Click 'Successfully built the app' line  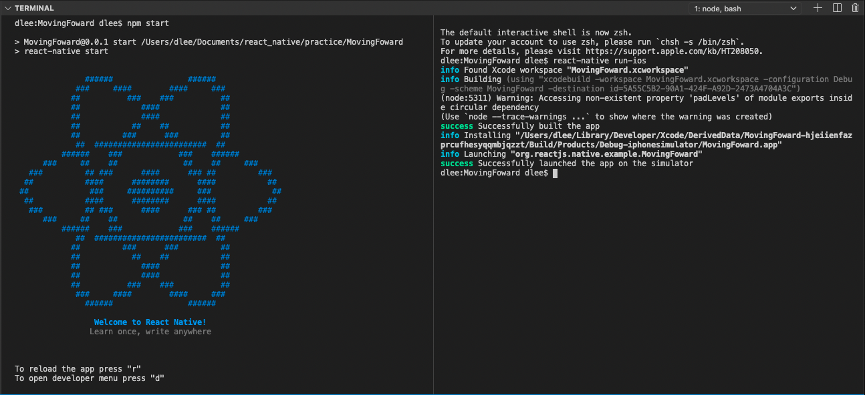pyautogui.click(x=520, y=126)
